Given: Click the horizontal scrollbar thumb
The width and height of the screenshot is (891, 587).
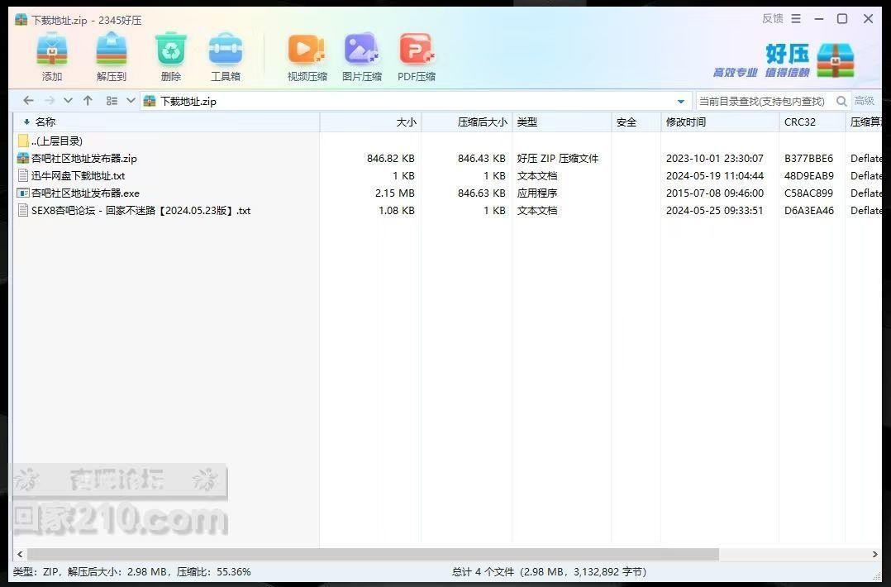Looking at the screenshot, I should 373,554.
